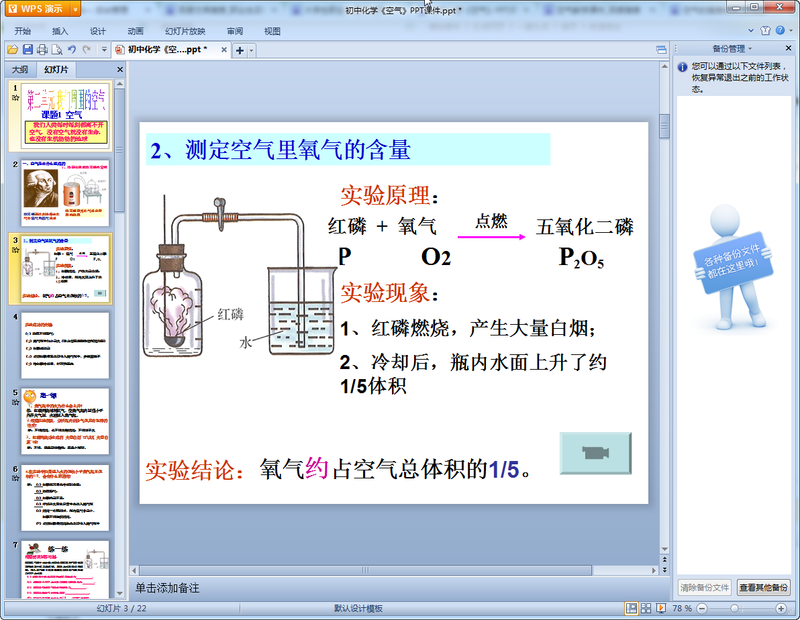Click the Print icon
Viewport: 800px width, 620px height.
42,50
